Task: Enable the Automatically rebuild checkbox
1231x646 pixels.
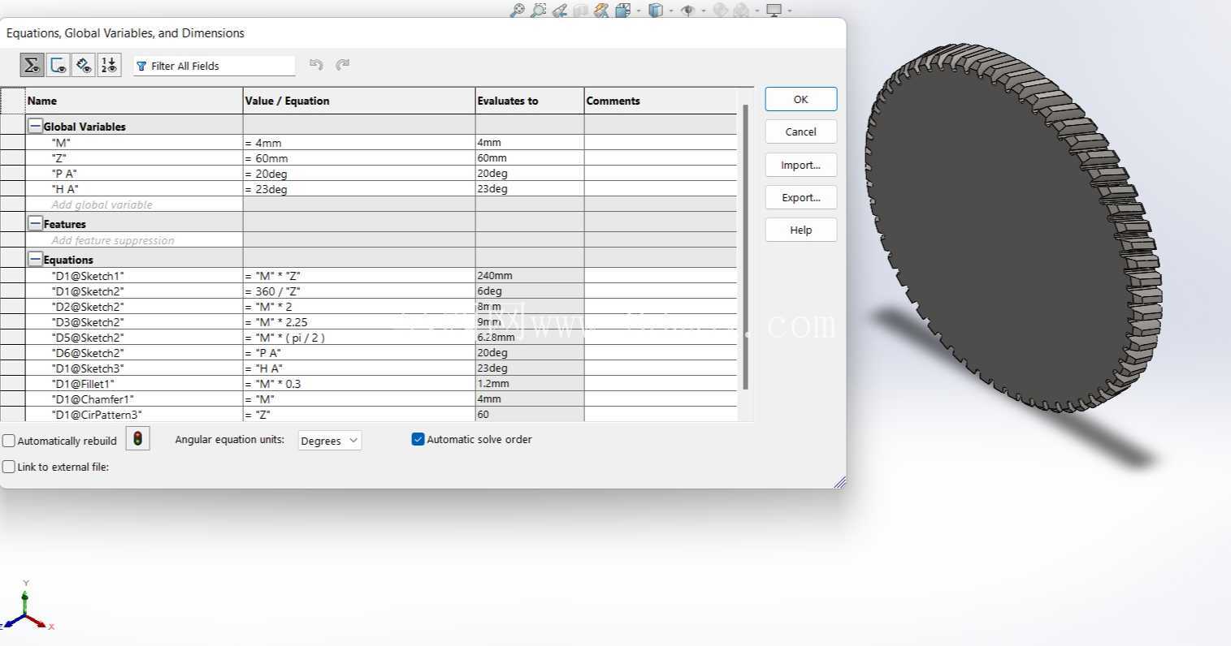Action: pyautogui.click(x=9, y=441)
